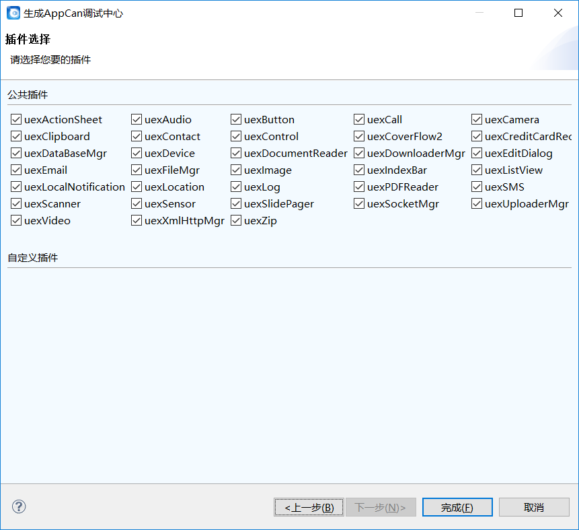Maximize the AppCan dialog window

tap(518, 13)
